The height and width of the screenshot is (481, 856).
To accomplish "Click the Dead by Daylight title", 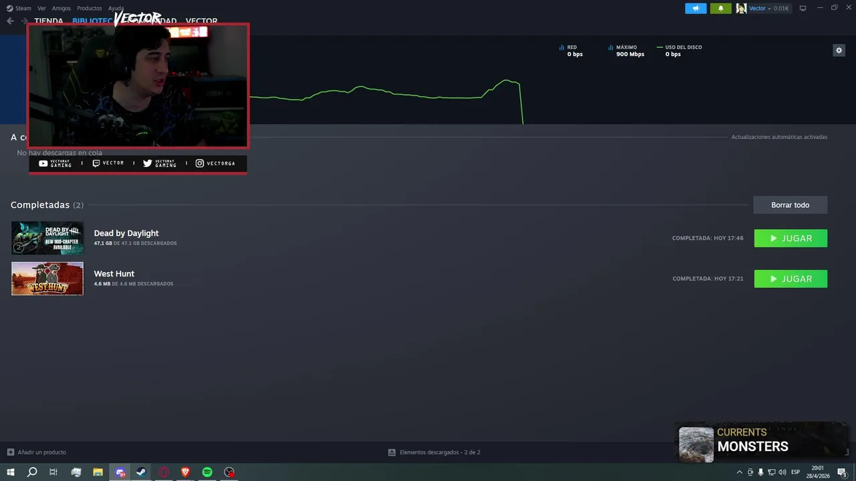I will point(126,233).
